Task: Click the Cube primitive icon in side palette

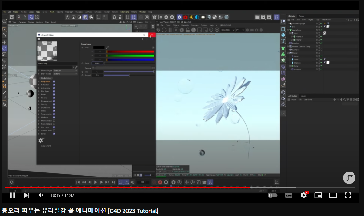Action: tap(283, 35)
